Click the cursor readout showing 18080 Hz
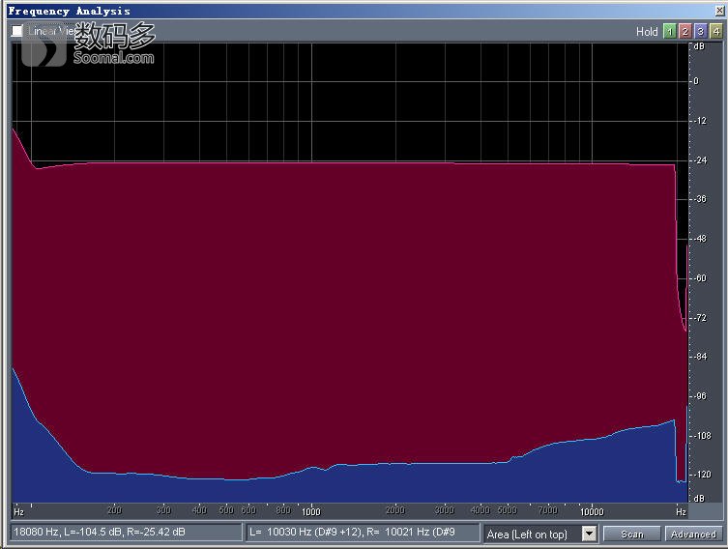728x549 pixels. [126, 533]
